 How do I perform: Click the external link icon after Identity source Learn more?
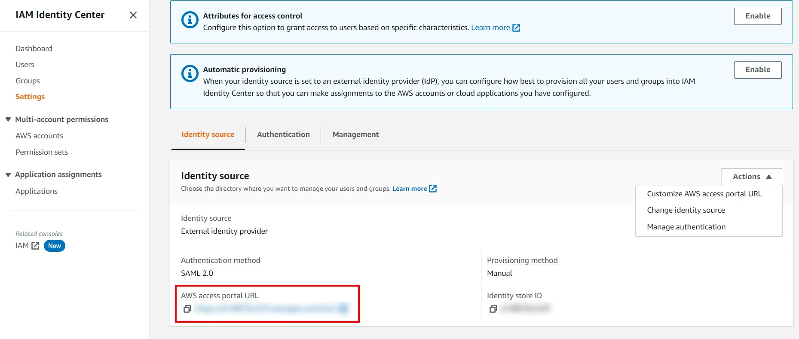coord(433,188)
